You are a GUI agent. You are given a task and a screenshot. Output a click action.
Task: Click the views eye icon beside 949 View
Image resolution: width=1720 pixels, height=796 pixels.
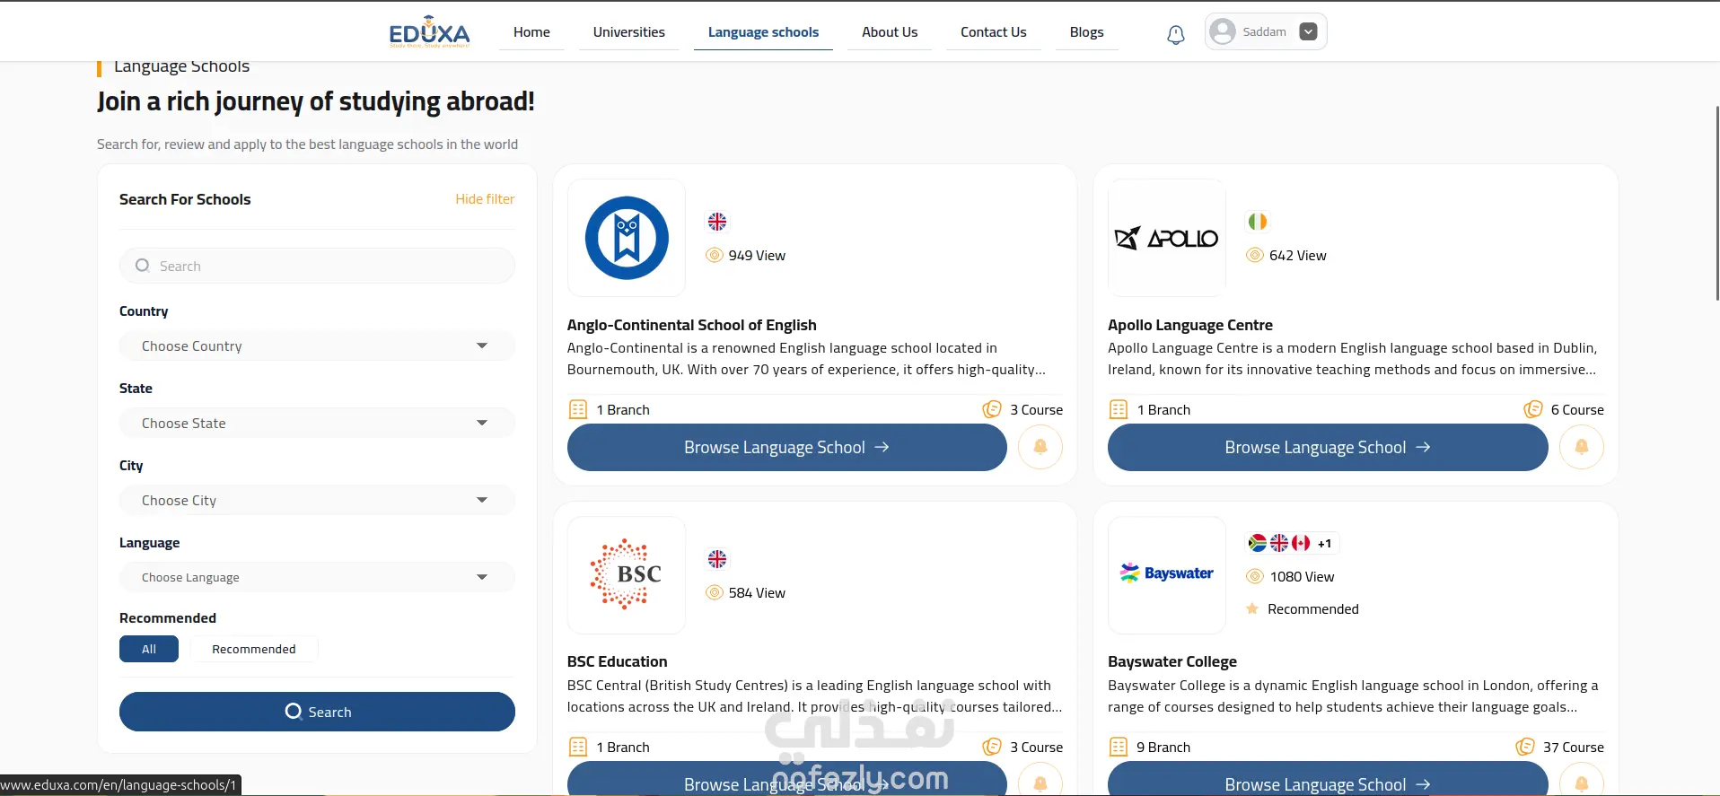[x=715, y=255]
